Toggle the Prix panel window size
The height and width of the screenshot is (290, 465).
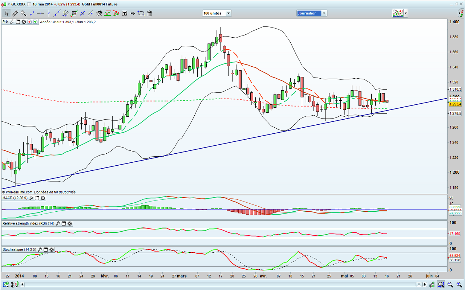[18, 22]
